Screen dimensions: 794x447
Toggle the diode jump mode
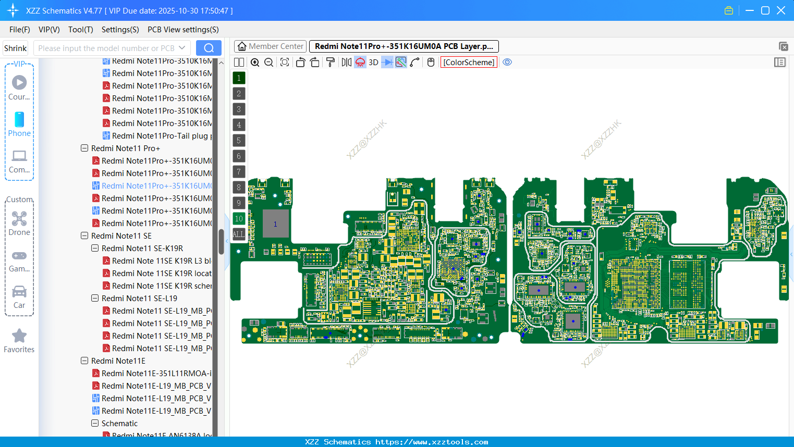(387, 62)
